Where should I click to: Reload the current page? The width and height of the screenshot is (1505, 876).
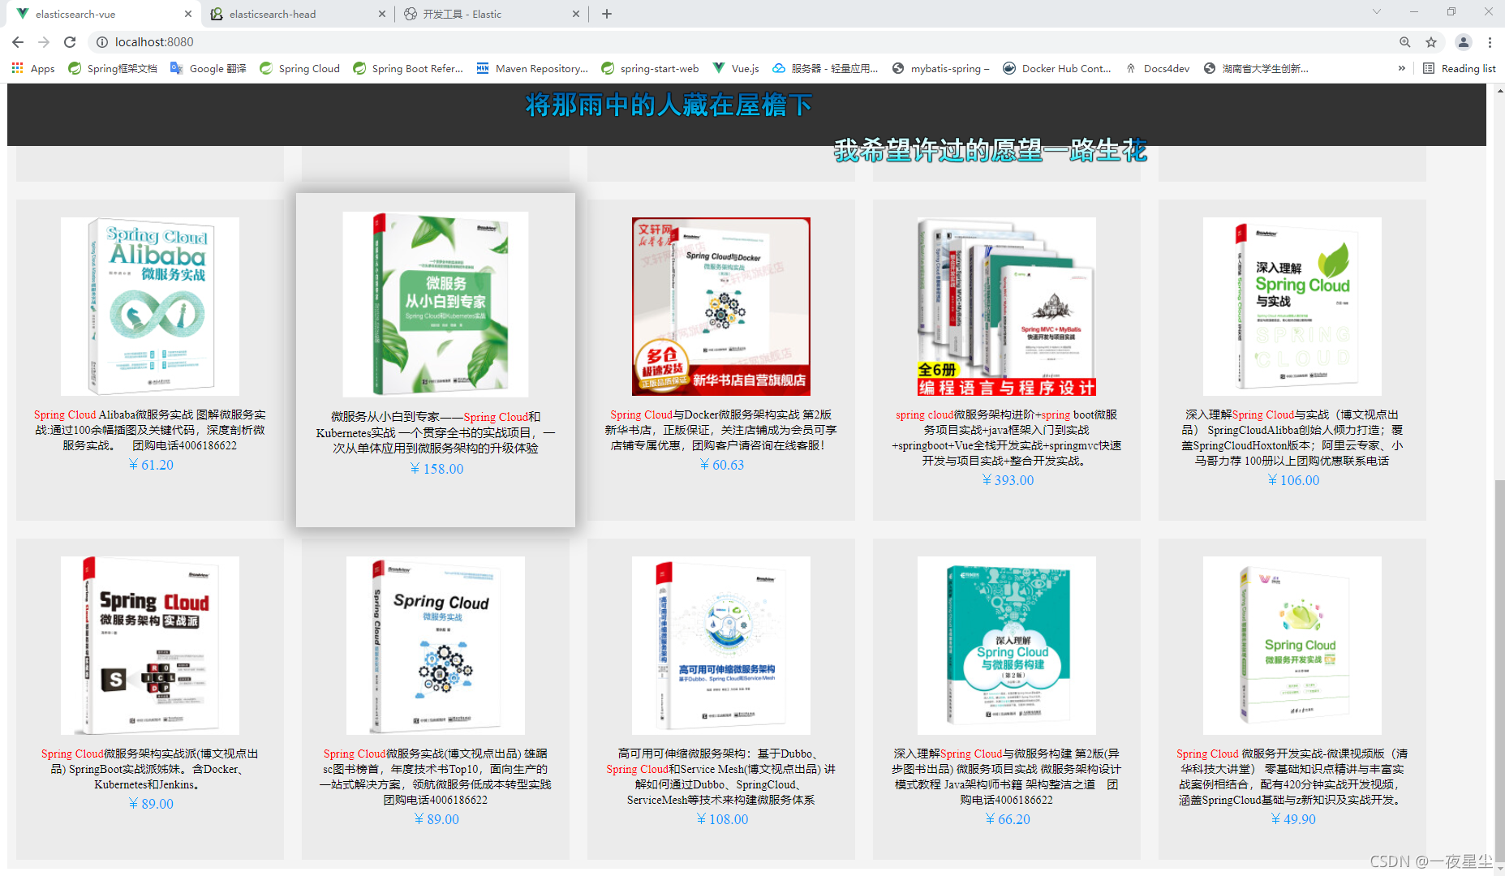tap(70, 42)
